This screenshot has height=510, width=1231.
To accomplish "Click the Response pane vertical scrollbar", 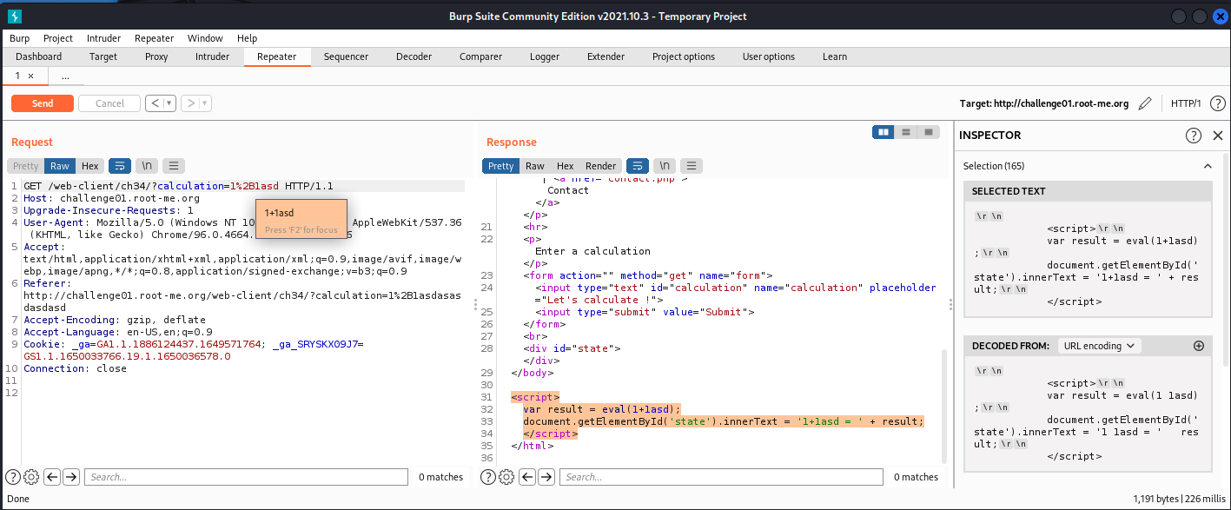I will (x=945, y=407).
